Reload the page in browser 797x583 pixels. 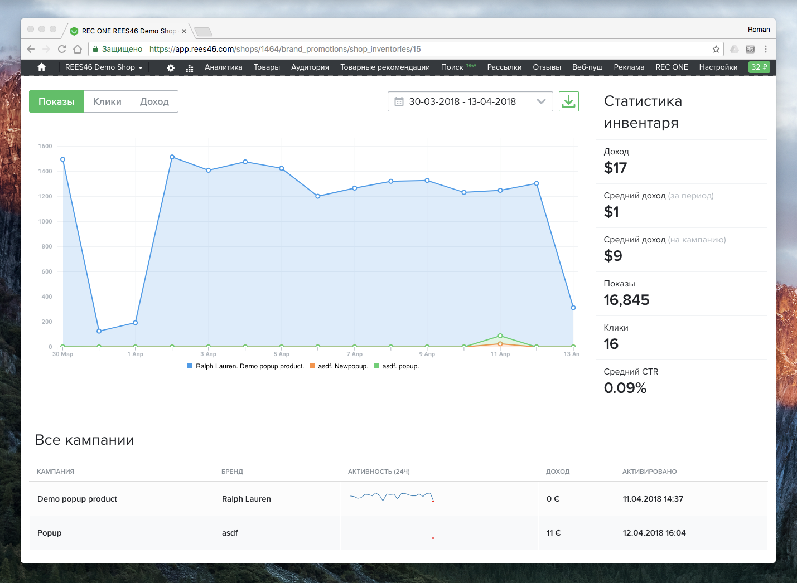[x=62, y=49]
